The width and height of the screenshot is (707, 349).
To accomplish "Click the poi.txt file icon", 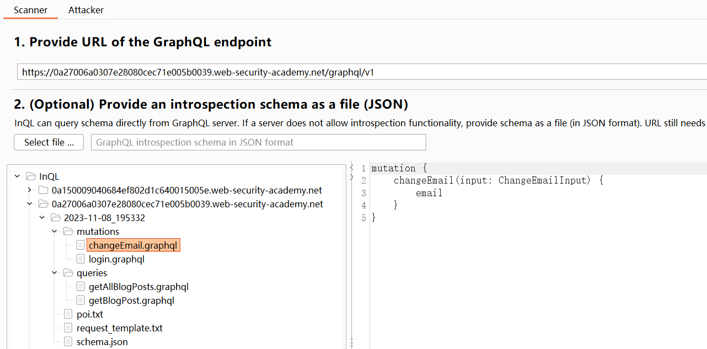I will pyautogui.click(x=68, y=314).
